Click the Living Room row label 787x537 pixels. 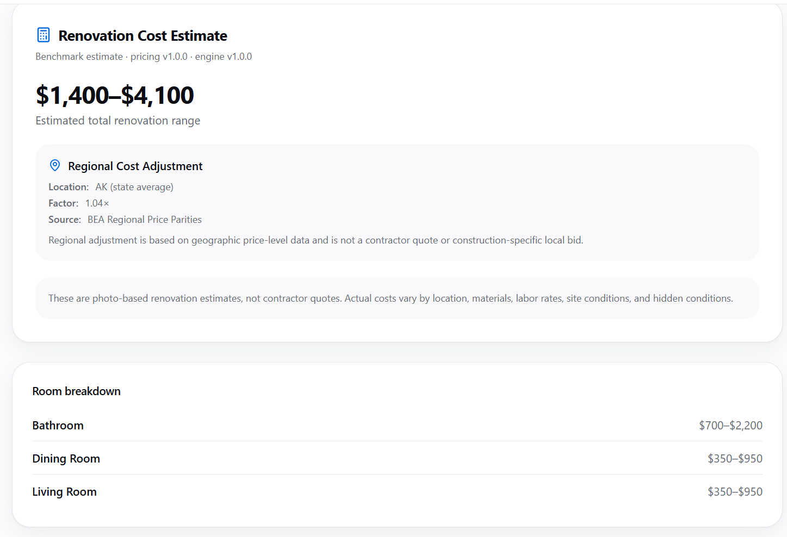(x=65, y=492)
